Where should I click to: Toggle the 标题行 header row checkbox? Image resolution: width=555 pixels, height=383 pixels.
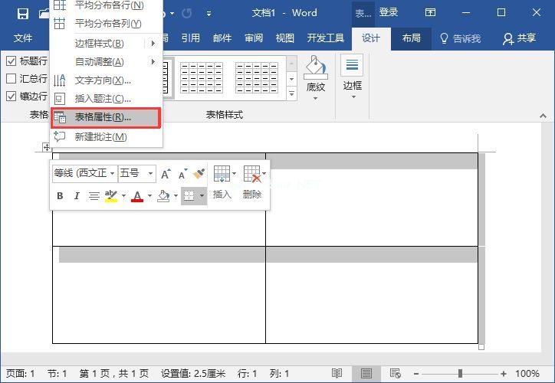[11, 61]
